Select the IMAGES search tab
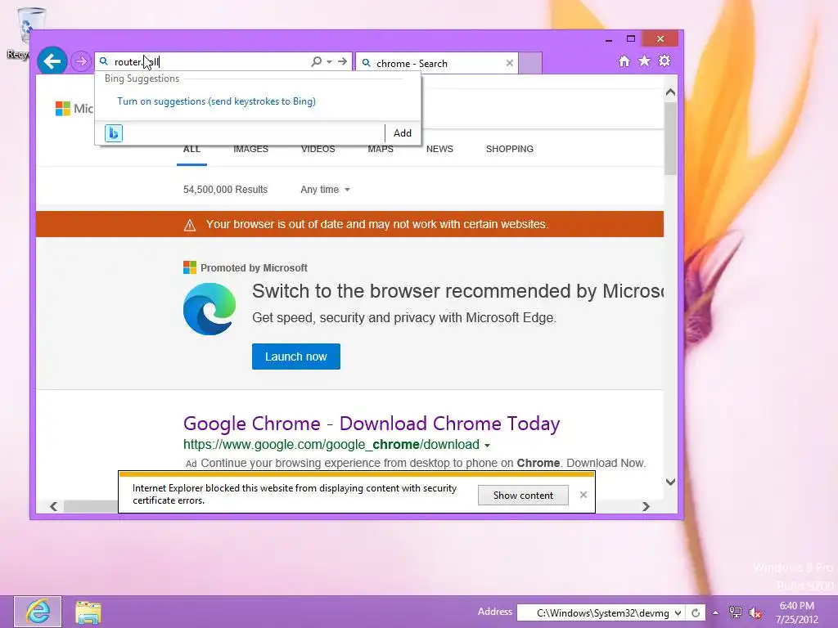 click(x=250, y=149)
